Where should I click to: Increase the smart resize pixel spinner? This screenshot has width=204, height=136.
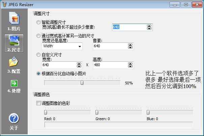point(149,26)
